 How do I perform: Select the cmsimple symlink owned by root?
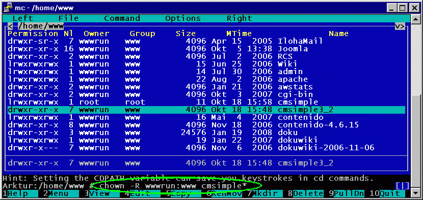(206, 102)
